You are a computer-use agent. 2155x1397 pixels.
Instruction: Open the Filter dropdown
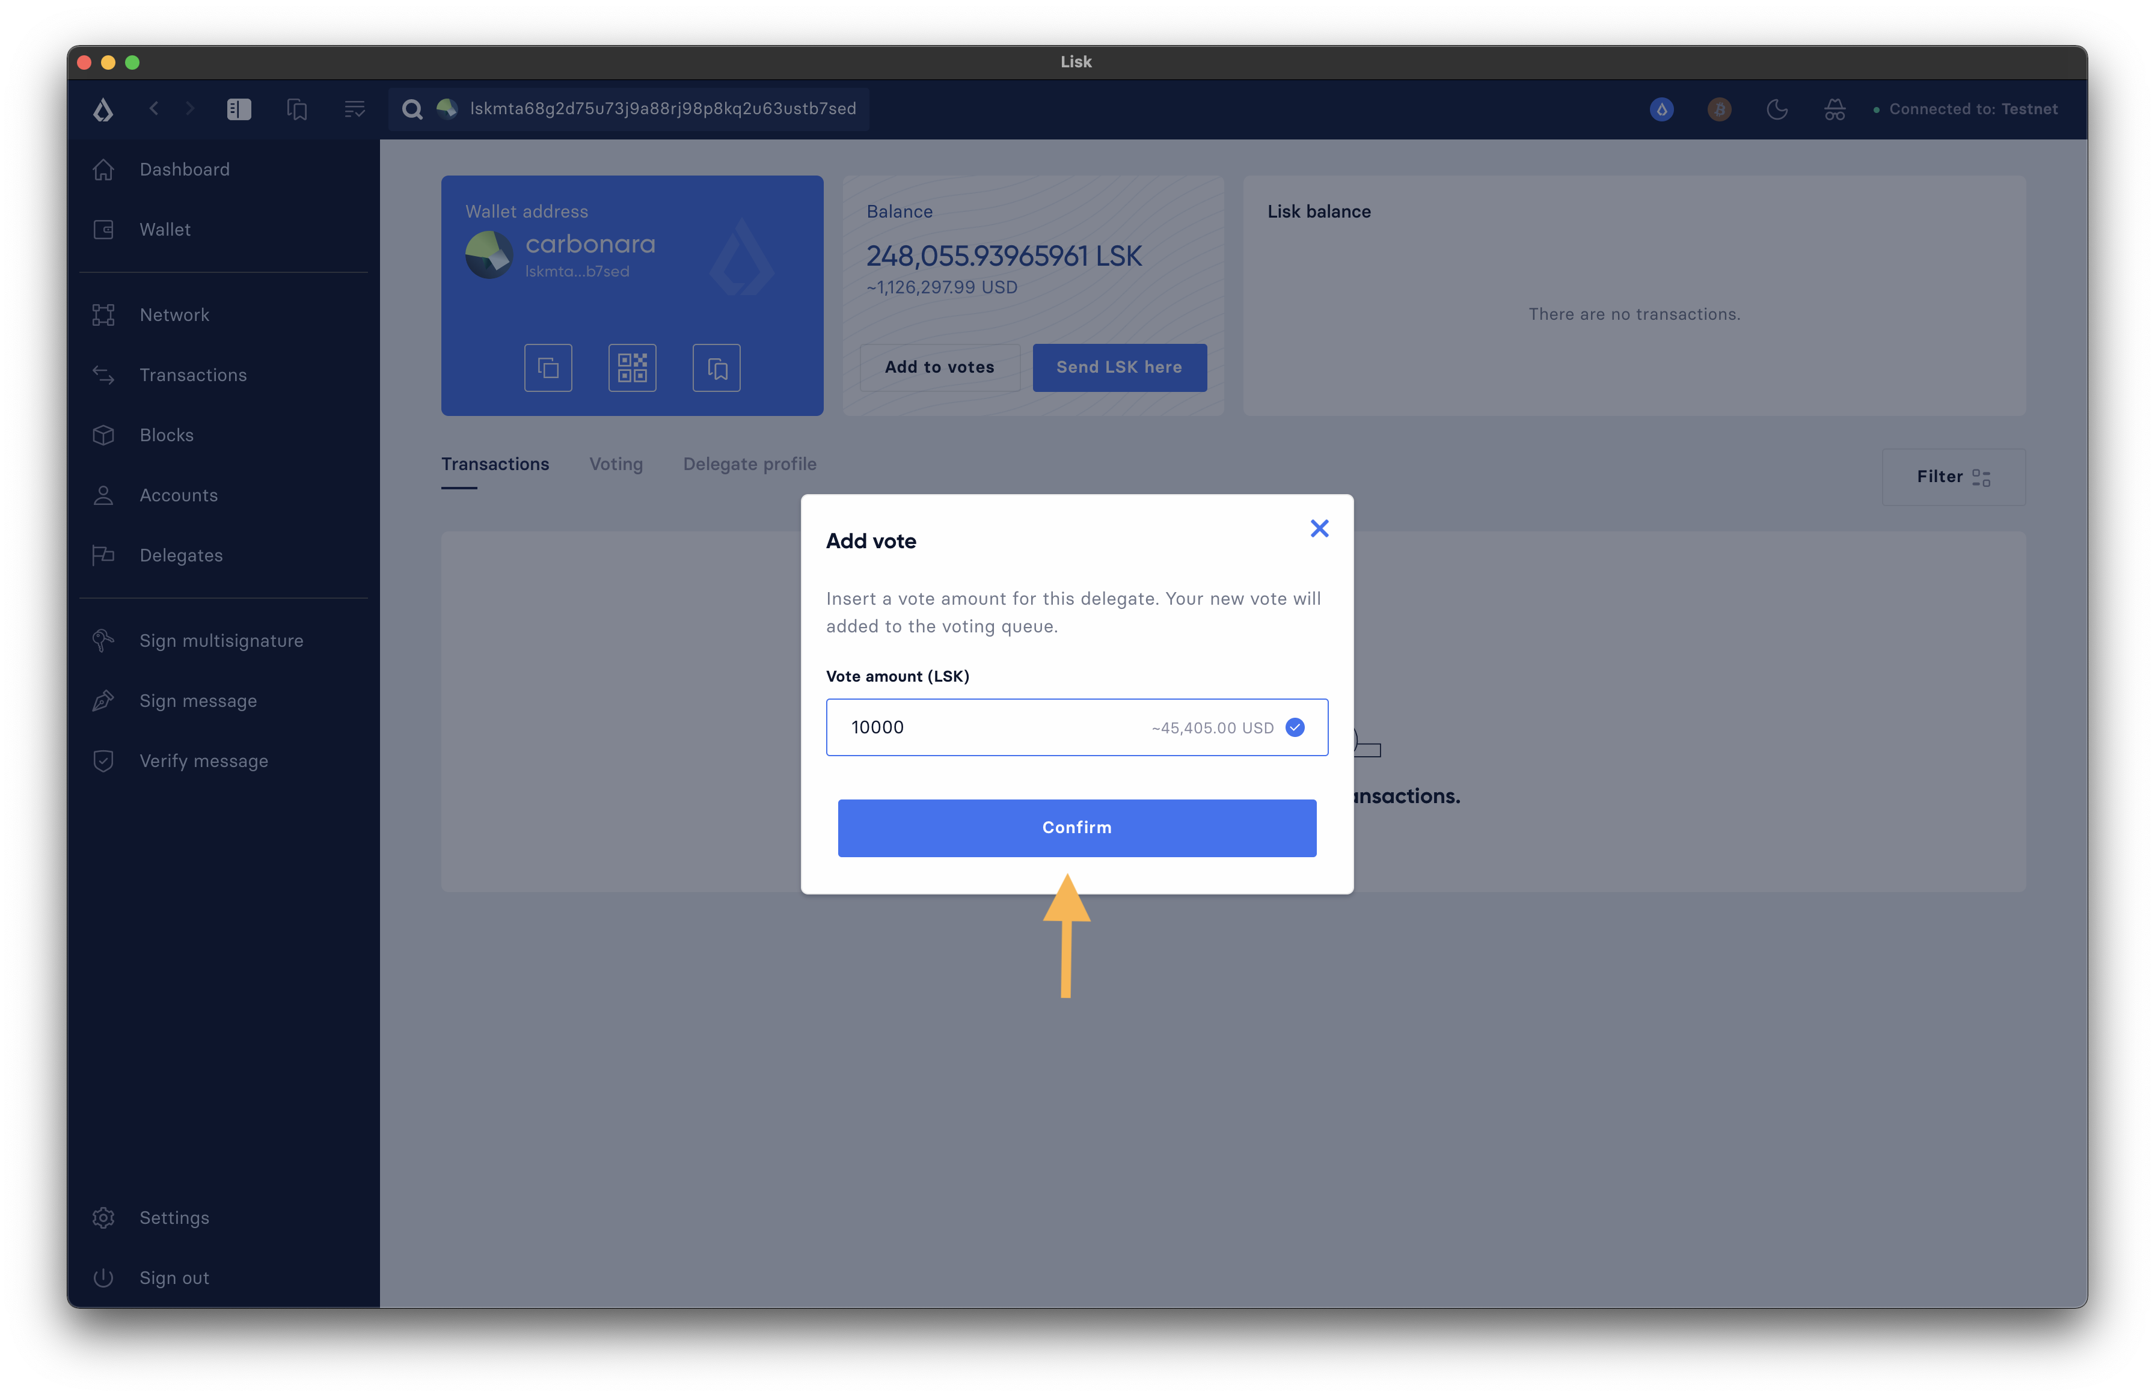(1953, 477)
